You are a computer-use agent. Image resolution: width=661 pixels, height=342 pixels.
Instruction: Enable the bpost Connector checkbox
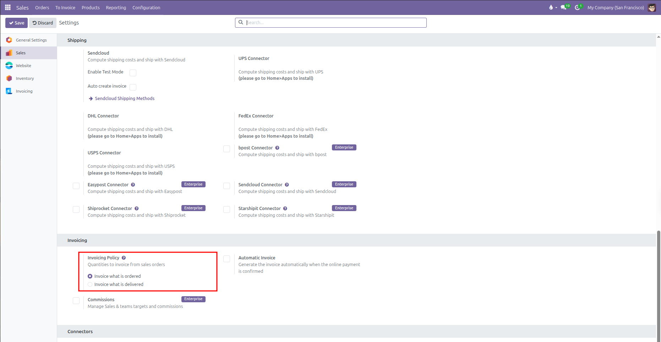click(x=226, y=149)
